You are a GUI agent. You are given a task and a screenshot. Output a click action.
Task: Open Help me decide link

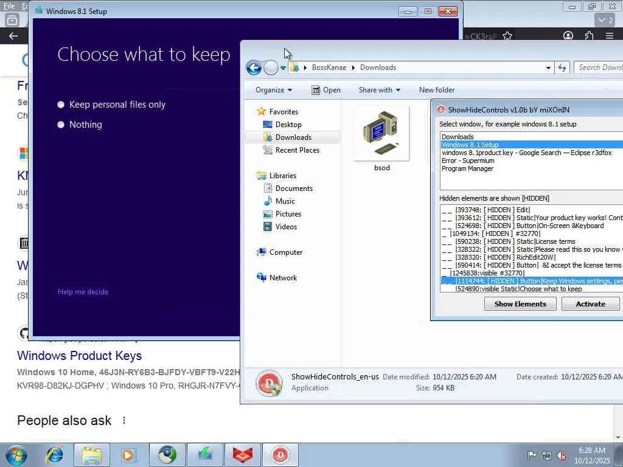pos(83,292)
